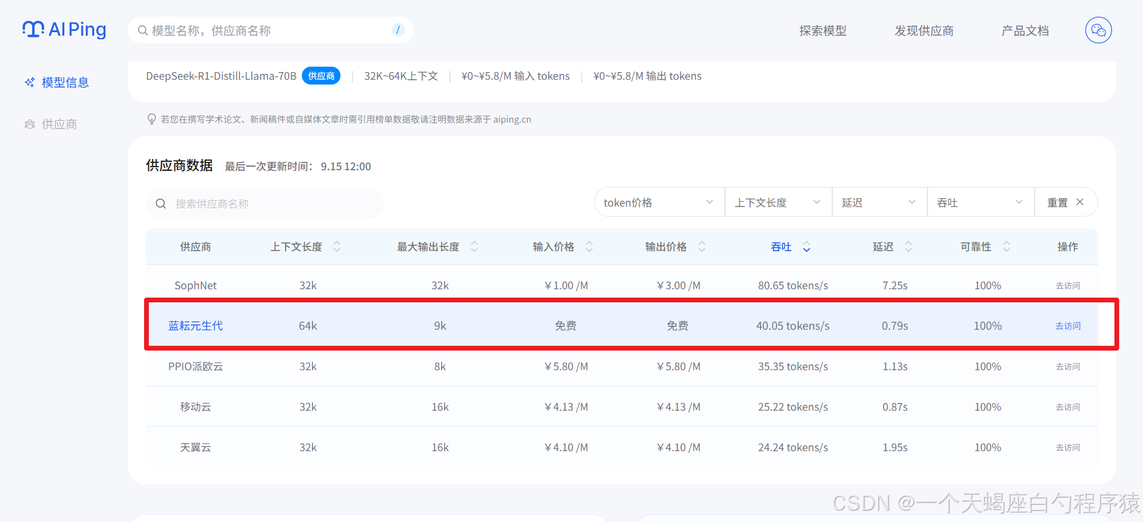Viewport: 1143px width, 522px height.
Task: Sort by 延迟 column arrows
Action: [908, 246]
